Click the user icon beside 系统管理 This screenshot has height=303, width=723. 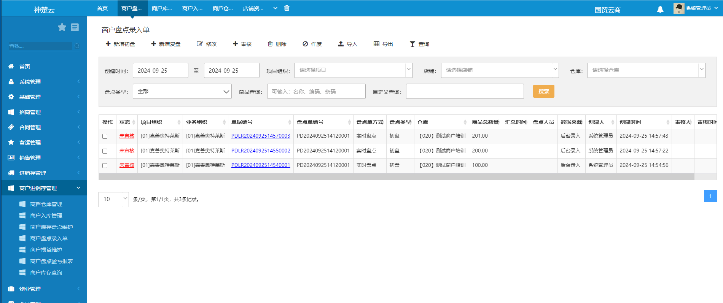[x=11, y=81]
